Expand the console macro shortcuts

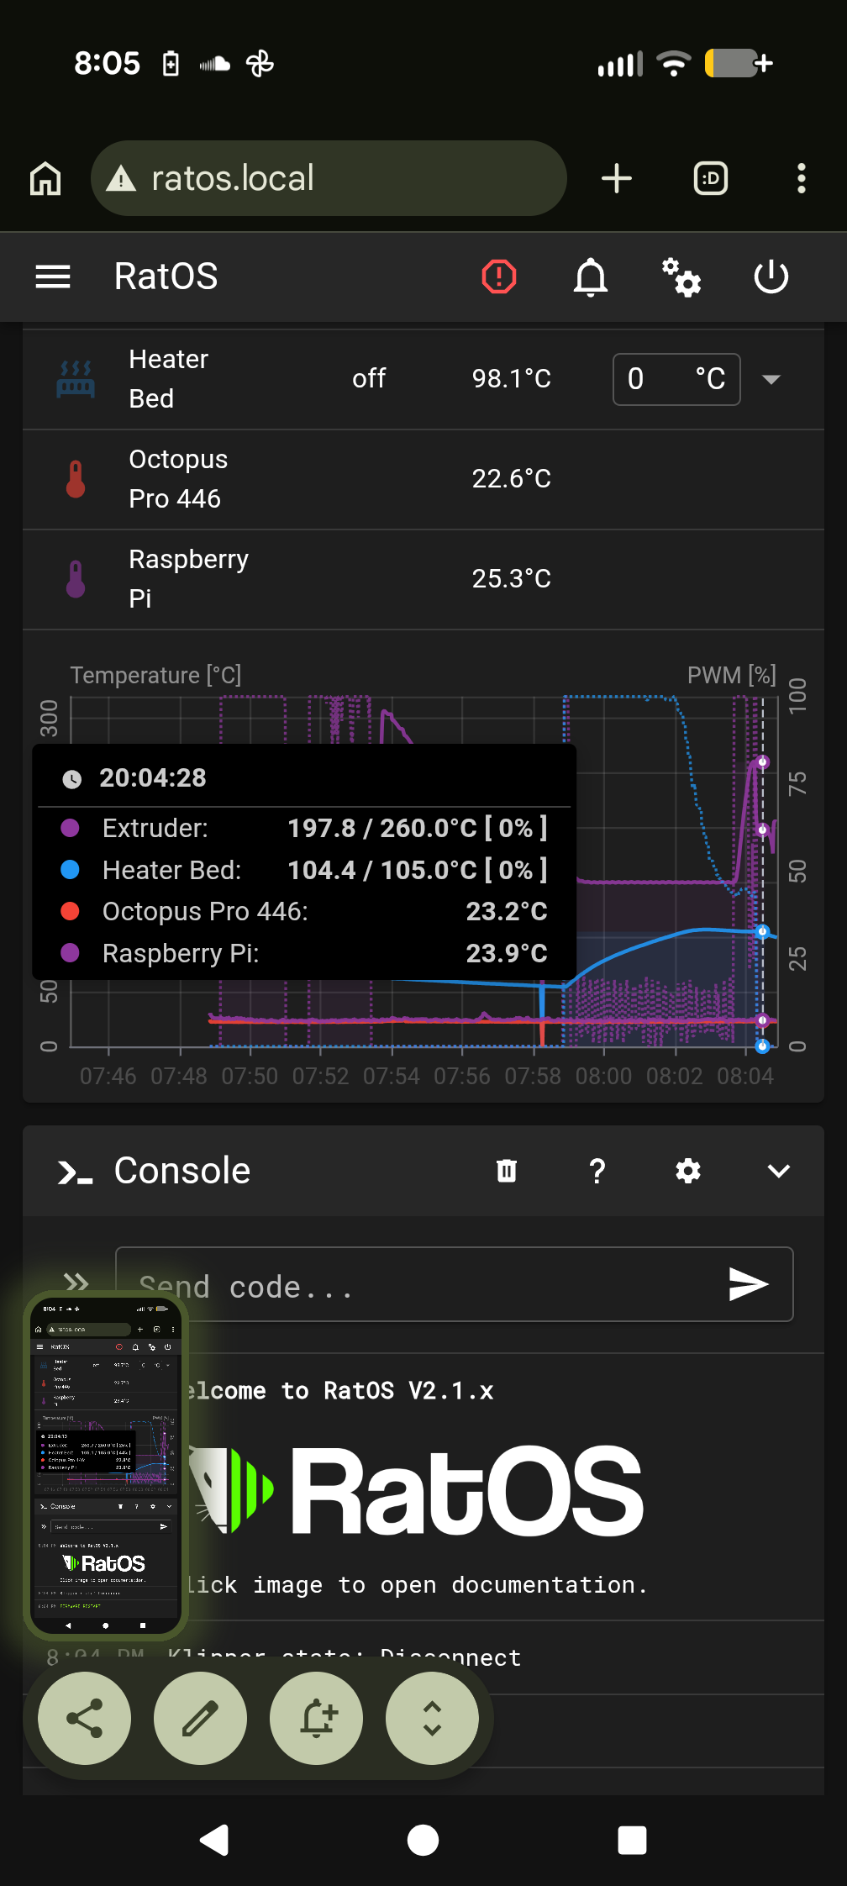[77, 1284]
